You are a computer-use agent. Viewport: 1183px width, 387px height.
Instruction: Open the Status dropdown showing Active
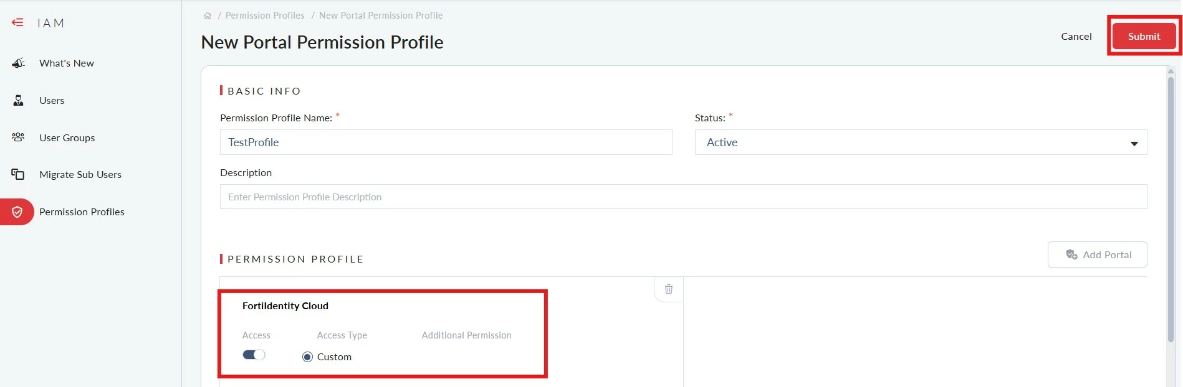pyautogui.click(x=921, y=142)
